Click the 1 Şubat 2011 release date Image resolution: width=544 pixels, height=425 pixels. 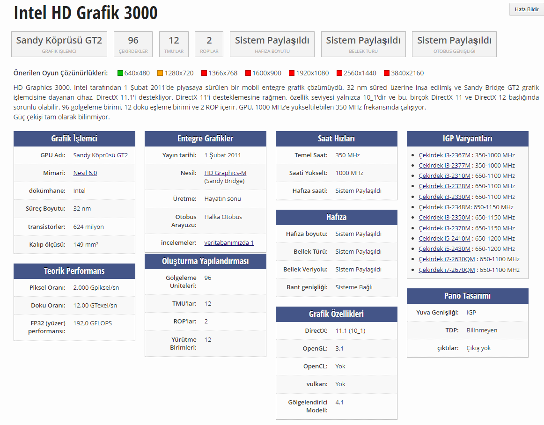[222, 155]
